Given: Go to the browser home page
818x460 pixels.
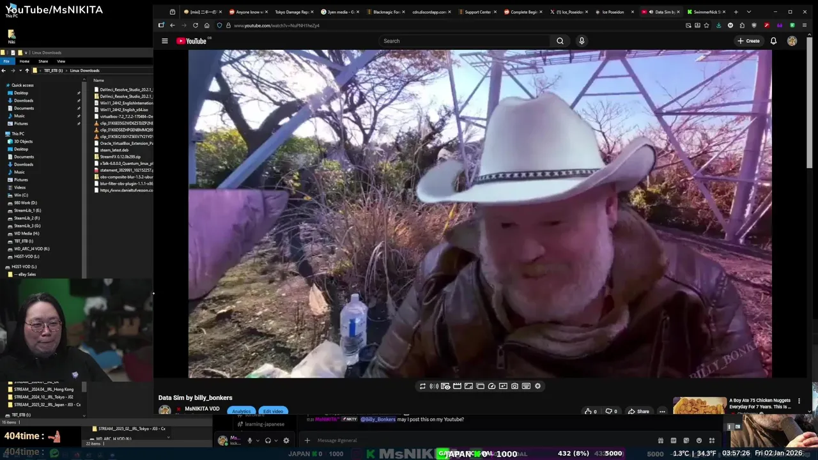Looking at the screenshot, I should click(207, 25).
